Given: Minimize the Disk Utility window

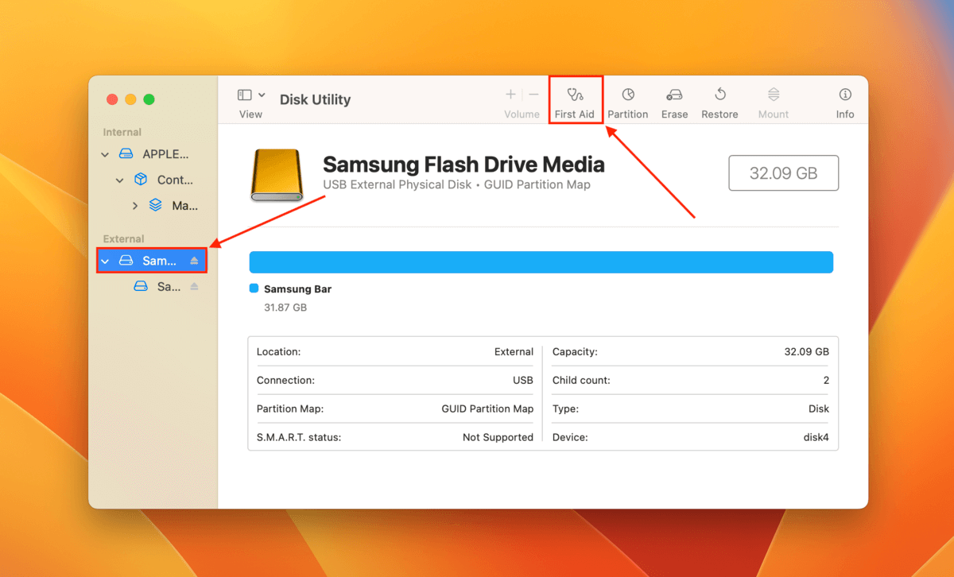Looking at the screenshot, I should click(x=130, y=99).
